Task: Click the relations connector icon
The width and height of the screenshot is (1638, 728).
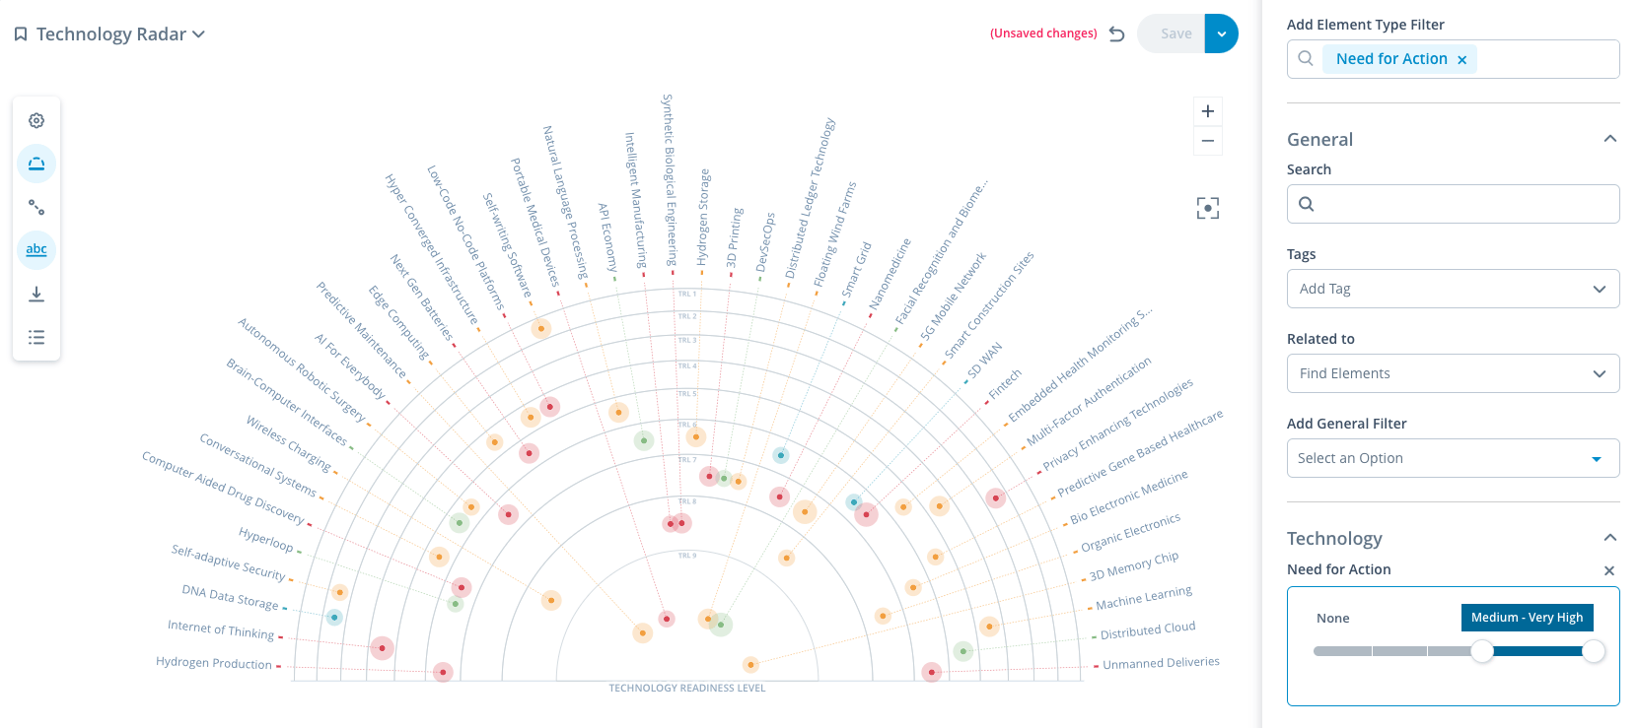Action: [36, 207]
